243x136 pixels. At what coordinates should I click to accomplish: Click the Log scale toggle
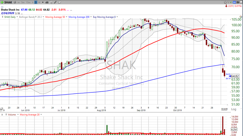(234, 109)
